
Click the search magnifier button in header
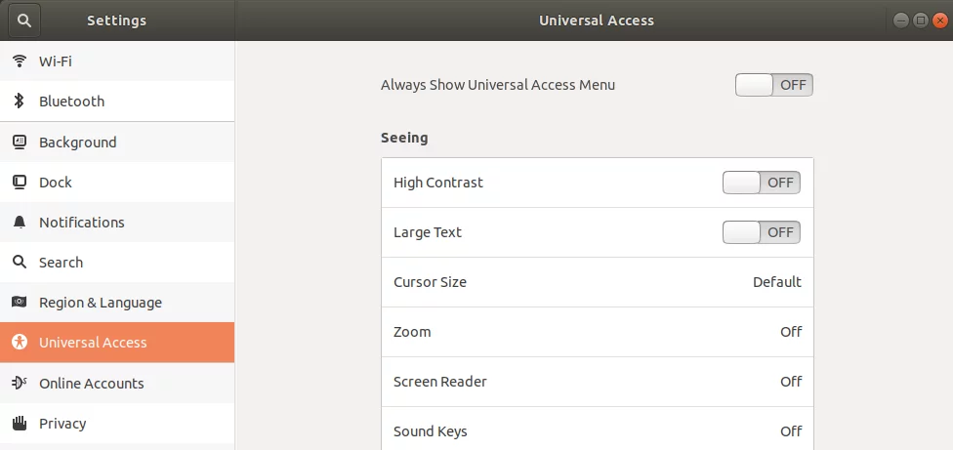(24, 20)
